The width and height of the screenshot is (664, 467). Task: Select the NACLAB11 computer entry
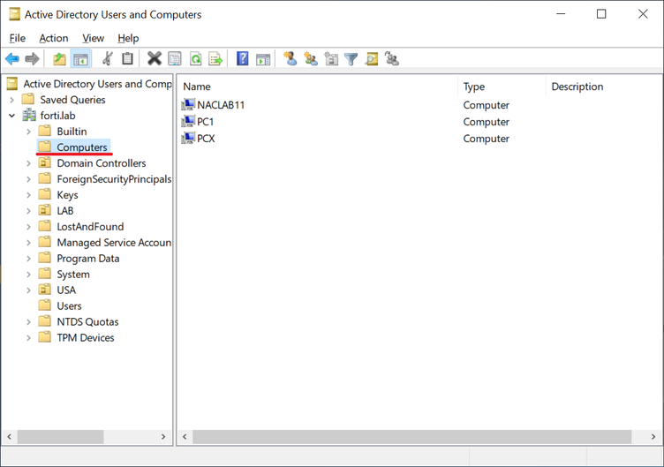click(221, 105)
